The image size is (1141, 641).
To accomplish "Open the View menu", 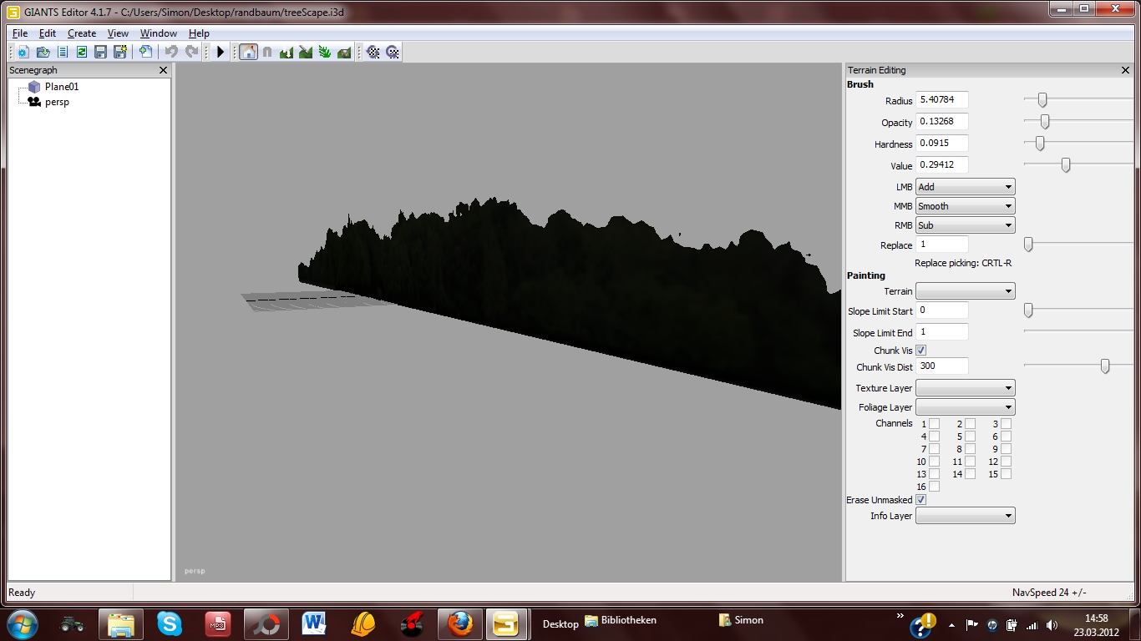I will [119, 33].
